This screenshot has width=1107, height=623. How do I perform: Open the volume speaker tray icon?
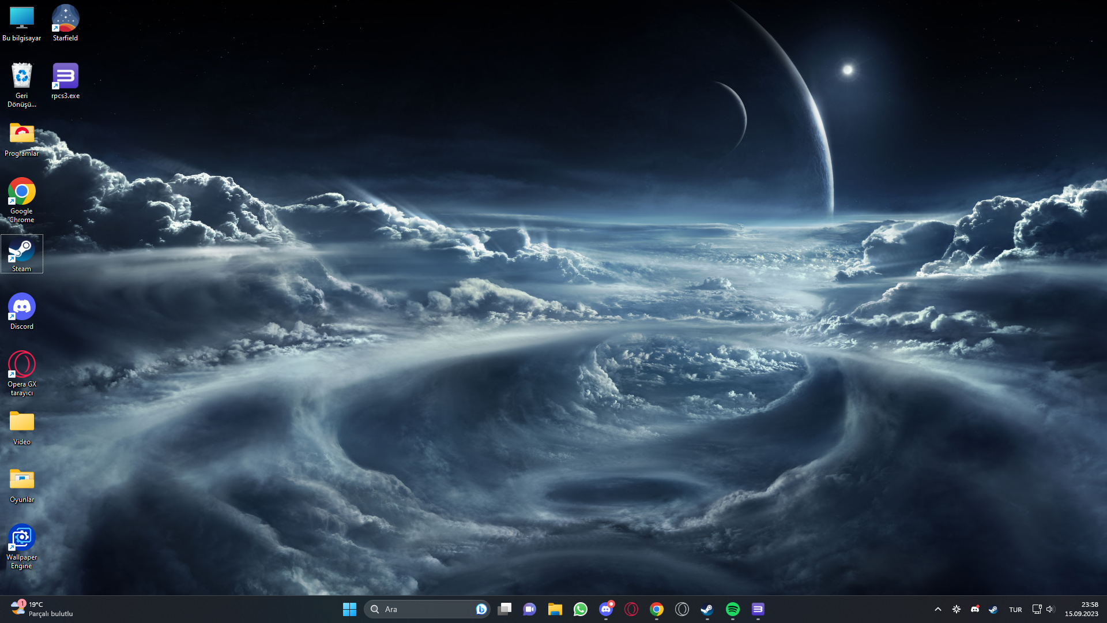1050,609
